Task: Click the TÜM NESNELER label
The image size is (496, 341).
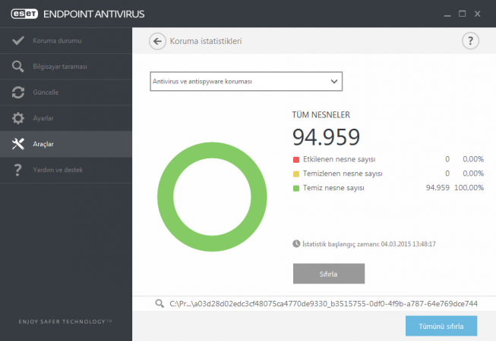Action: 321,115
